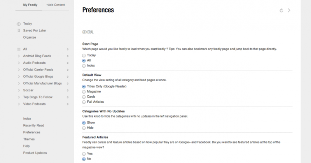
Task: Open the Organize link
Action: (x=30, y=37)
